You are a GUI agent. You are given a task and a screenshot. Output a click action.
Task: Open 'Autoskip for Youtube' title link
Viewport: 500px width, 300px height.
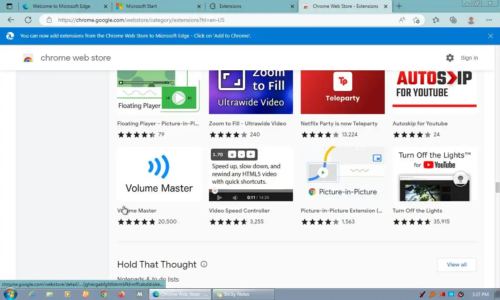click(x=420, y=123)
